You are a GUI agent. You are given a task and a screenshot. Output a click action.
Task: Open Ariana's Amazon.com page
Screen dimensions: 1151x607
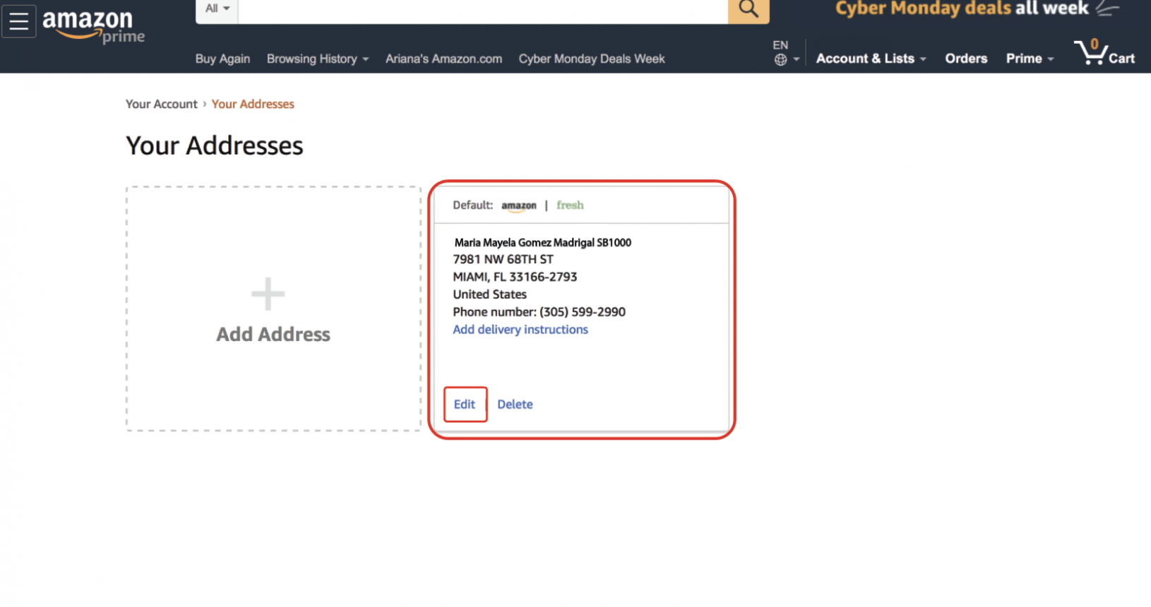coord(443,59)
